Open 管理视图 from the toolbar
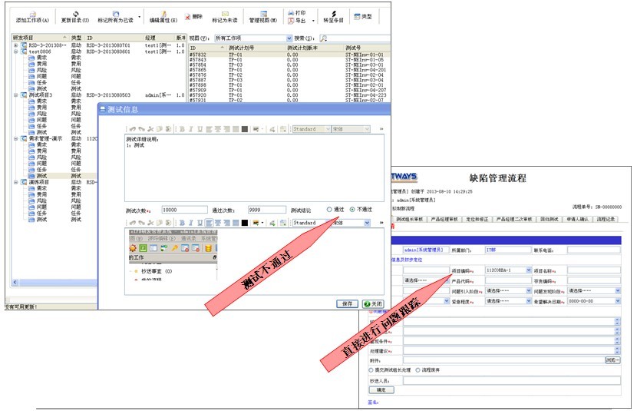Viewport: 637px width, 411px height. [264, 14]
